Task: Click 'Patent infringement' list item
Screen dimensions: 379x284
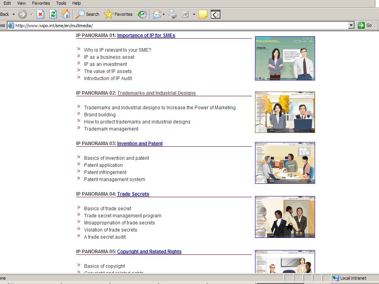Action: coord(105,172)
